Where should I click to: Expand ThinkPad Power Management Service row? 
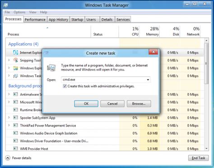coord(9,125)
